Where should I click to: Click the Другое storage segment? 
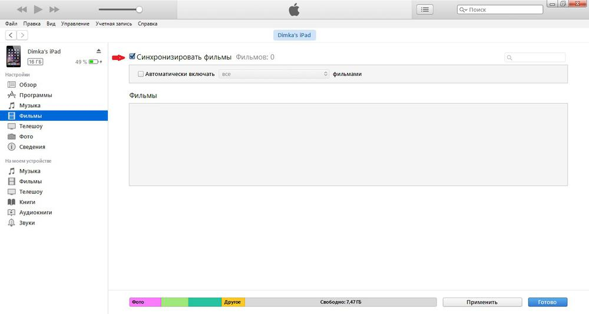click(x=233, y=302)
